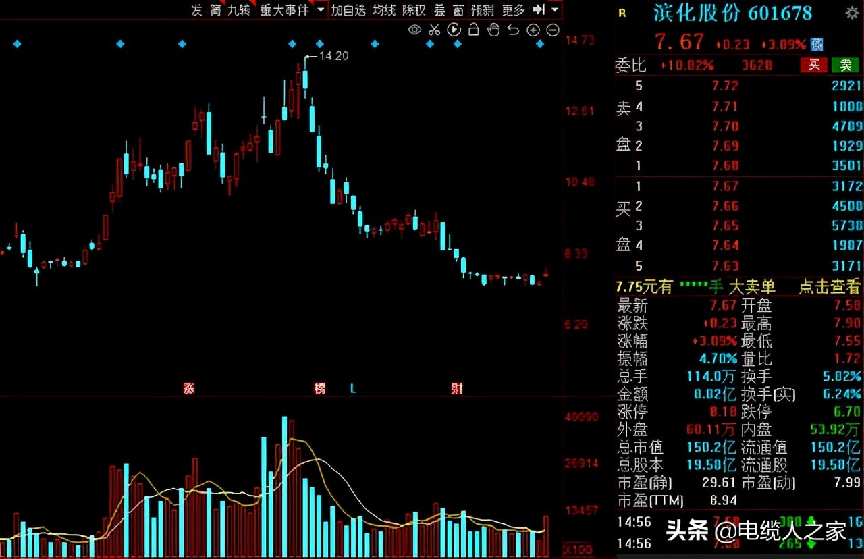864x559 pixels.
Task: Click the 总市值 value 150.2亿
Action: point(711,447)
